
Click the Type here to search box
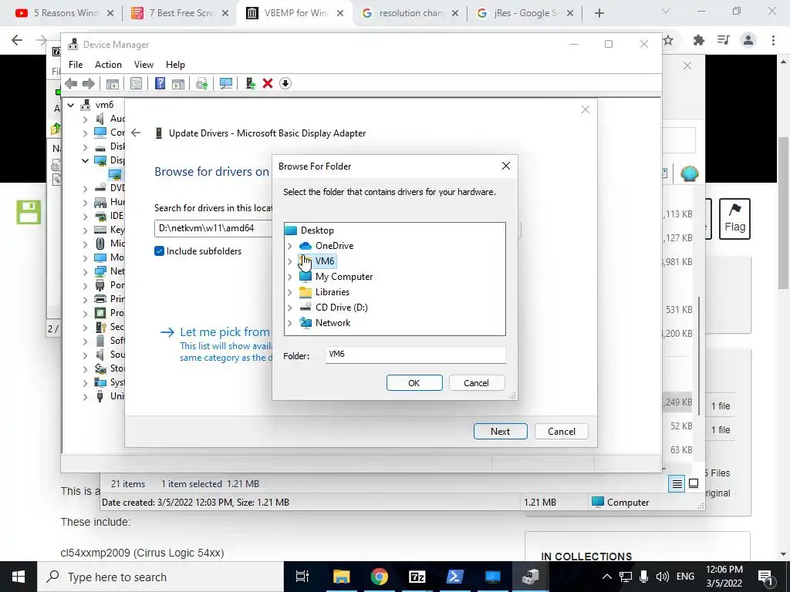click(x=160, y=577)
